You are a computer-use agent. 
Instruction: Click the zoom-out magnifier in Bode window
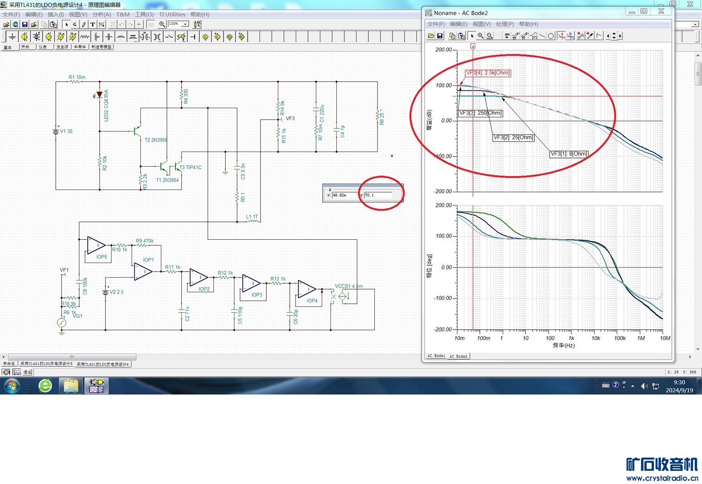pyautogui.click(x=489, y=36)
